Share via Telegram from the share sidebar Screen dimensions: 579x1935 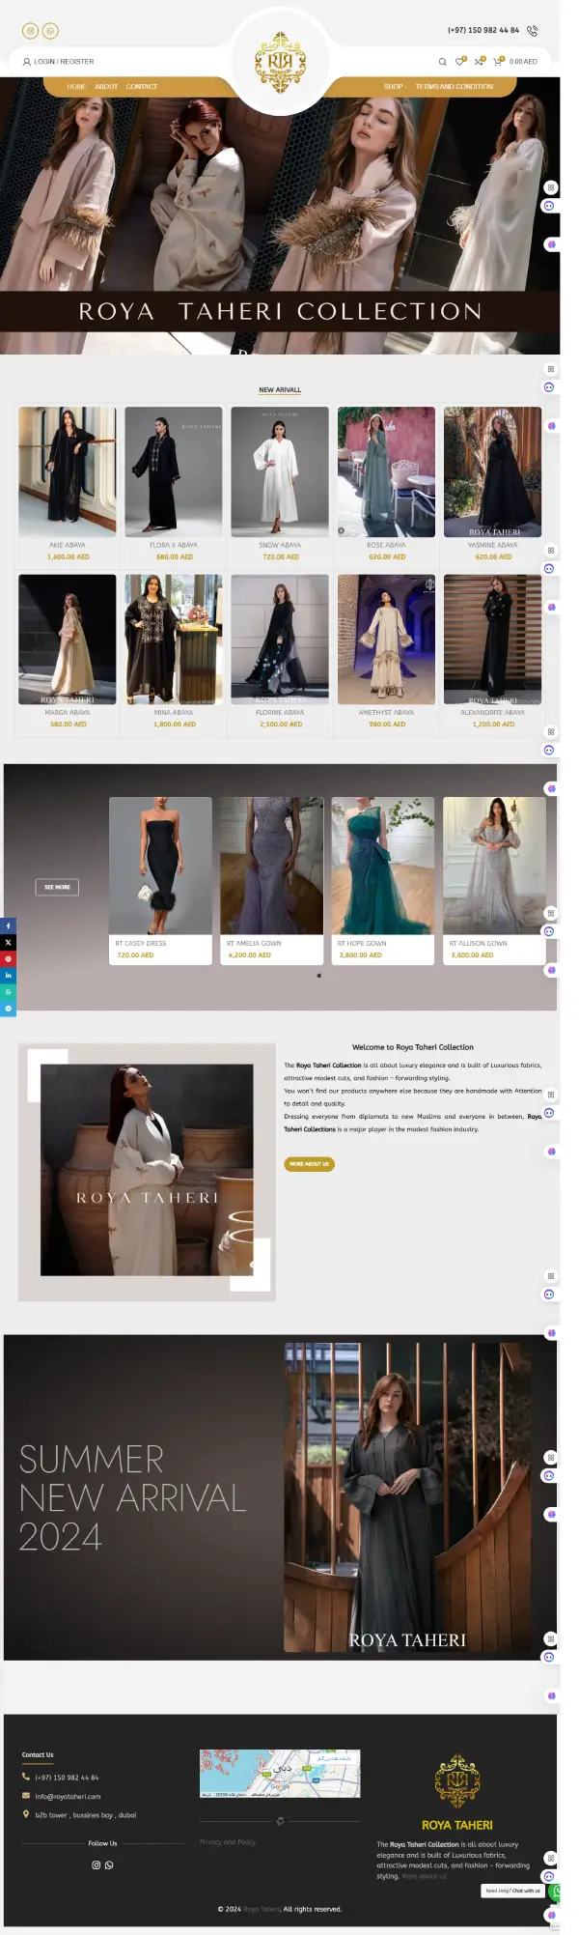click(x=8, y=1008)
